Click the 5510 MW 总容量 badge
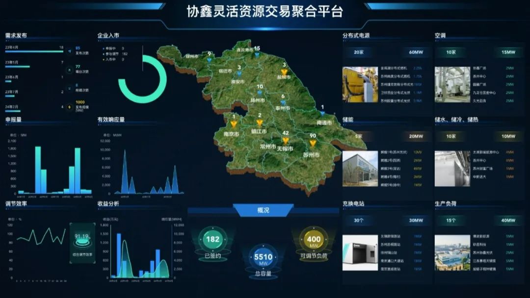Screen dimensions: 530x298 click(x=264, y=257)
